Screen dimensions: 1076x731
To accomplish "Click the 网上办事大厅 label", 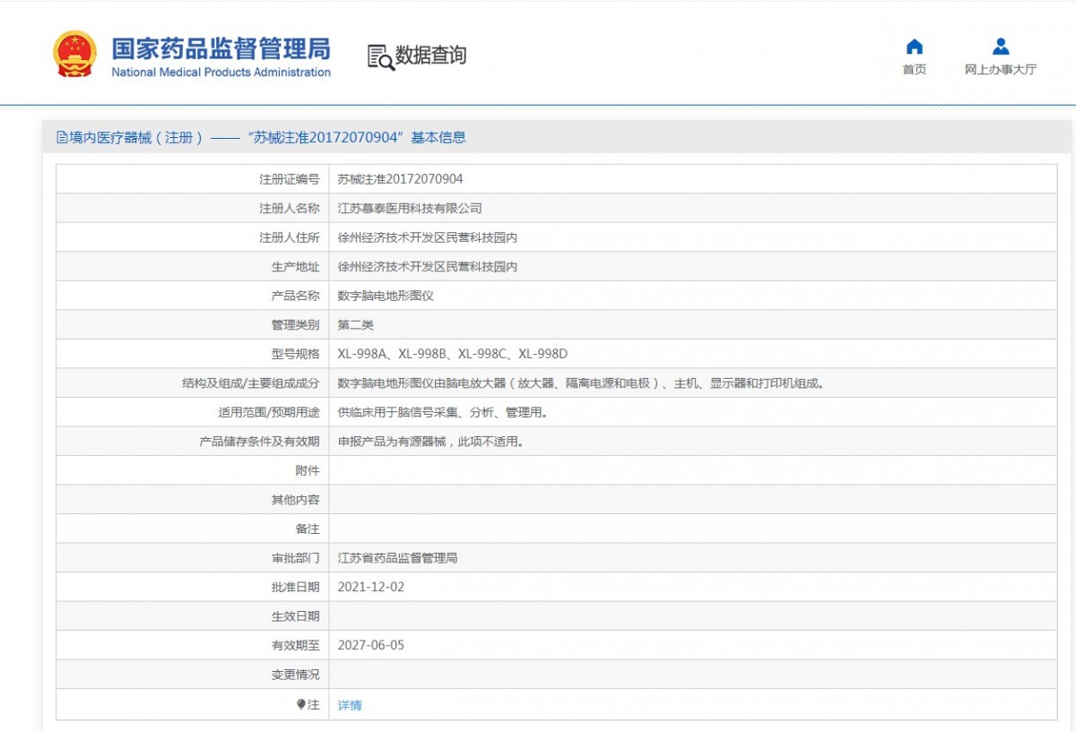I will (x=1001, y=70).
